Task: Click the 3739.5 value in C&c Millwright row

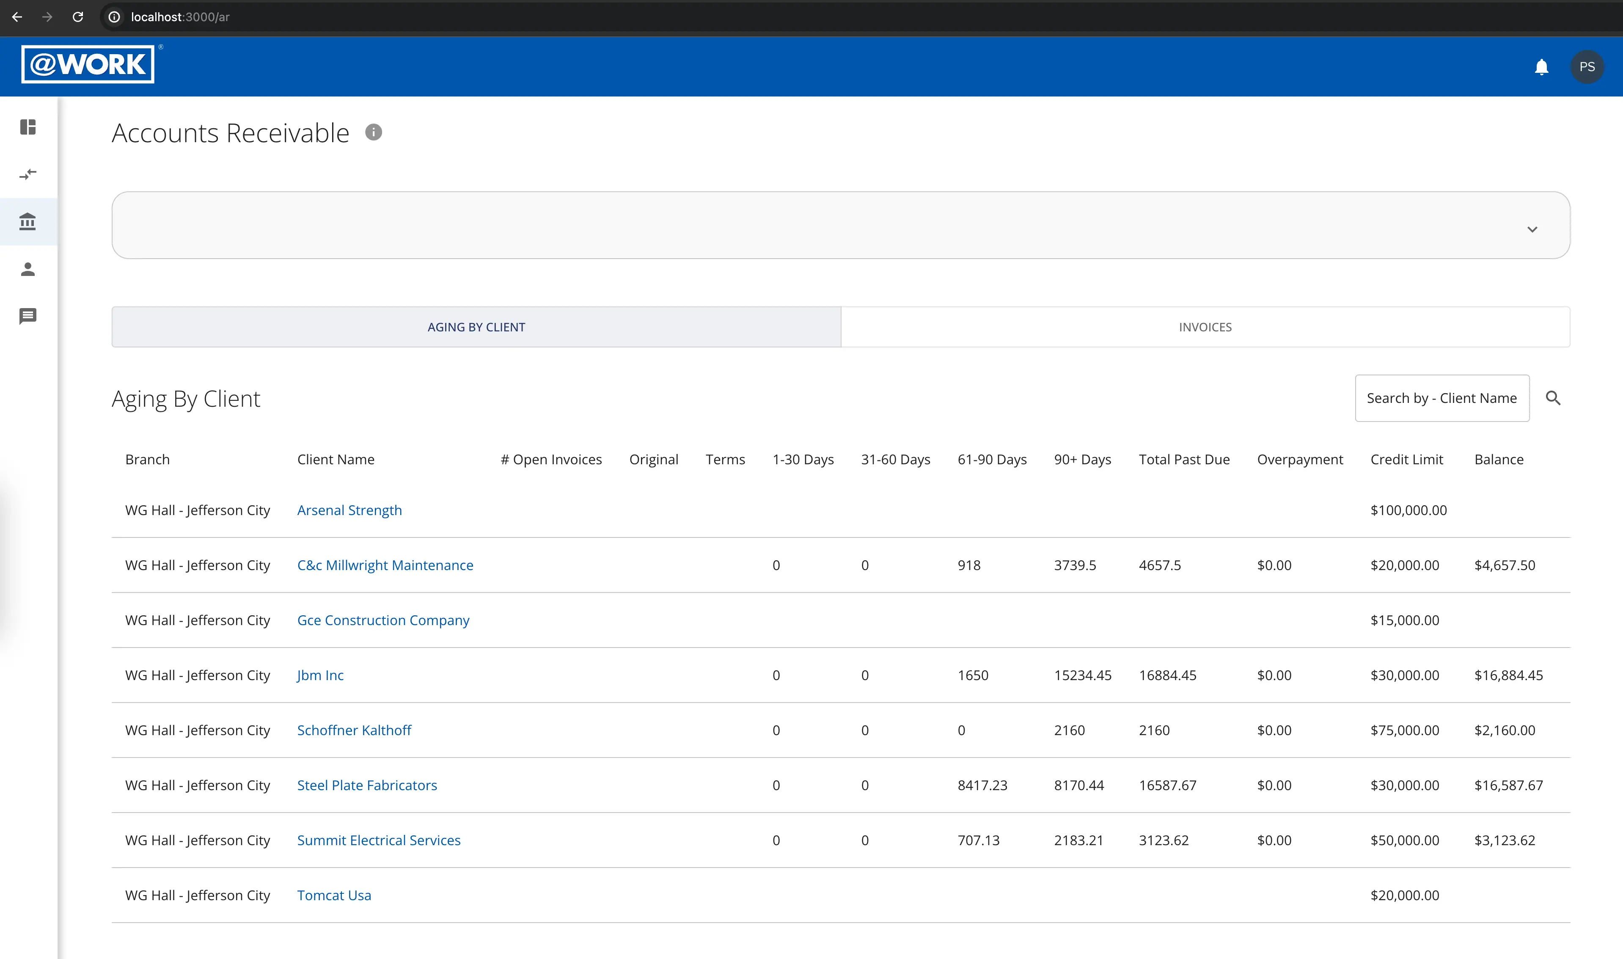Action: tap(1075, 565)
